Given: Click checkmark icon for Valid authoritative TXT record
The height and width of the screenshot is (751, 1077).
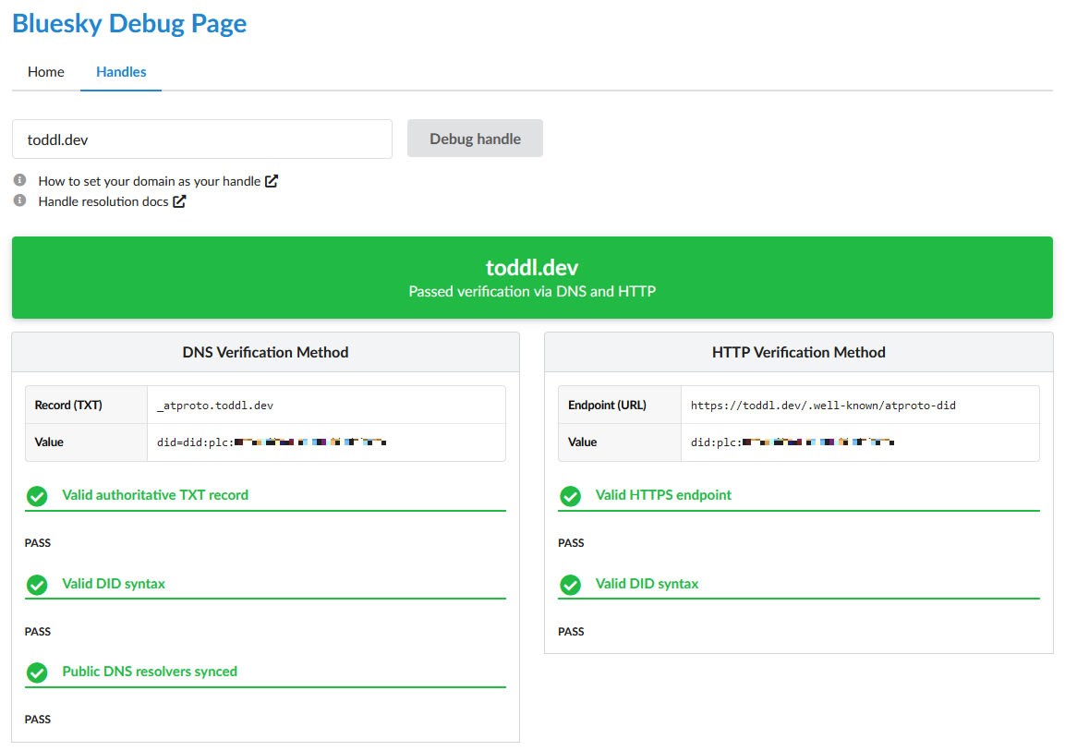Looking at the screenshot, I should (x=37, y=496).
